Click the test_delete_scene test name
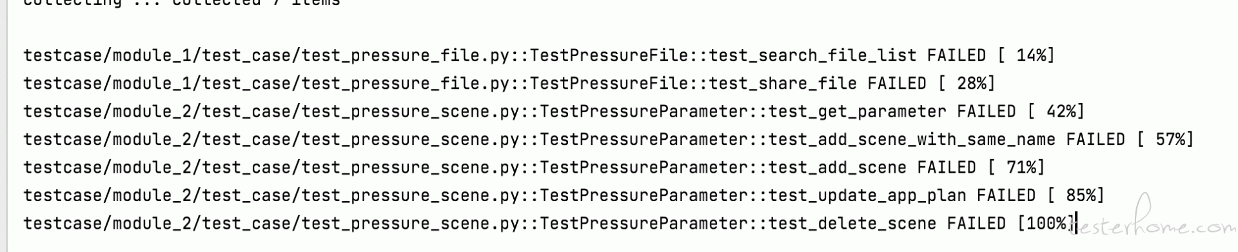Viewport: 1238px width, 252px height. (x=852, y=224)
